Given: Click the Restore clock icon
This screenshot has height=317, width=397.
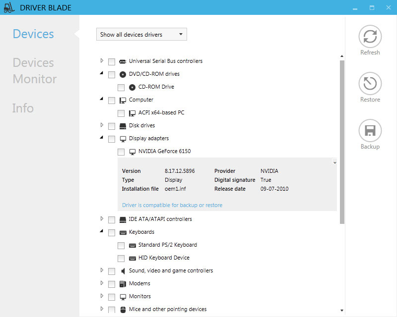Looking at the screenshot, I should point(370,83).
